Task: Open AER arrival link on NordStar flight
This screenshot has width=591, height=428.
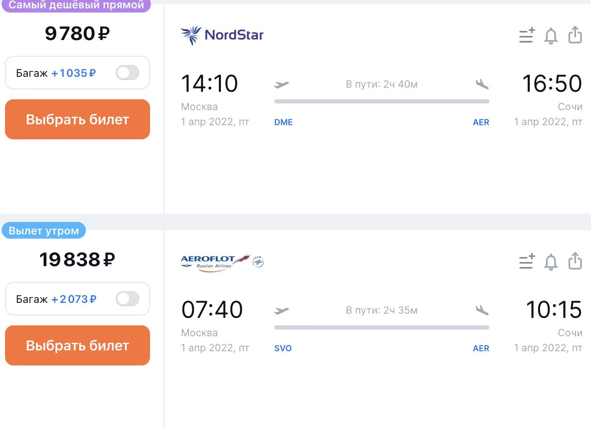Action: coord(481,122)
